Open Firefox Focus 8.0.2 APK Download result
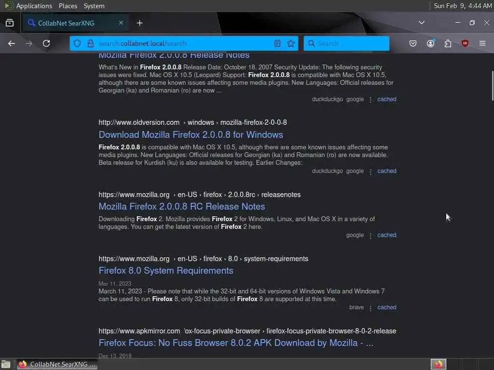Viewport: 494px width, 370px height. point(236,343)
